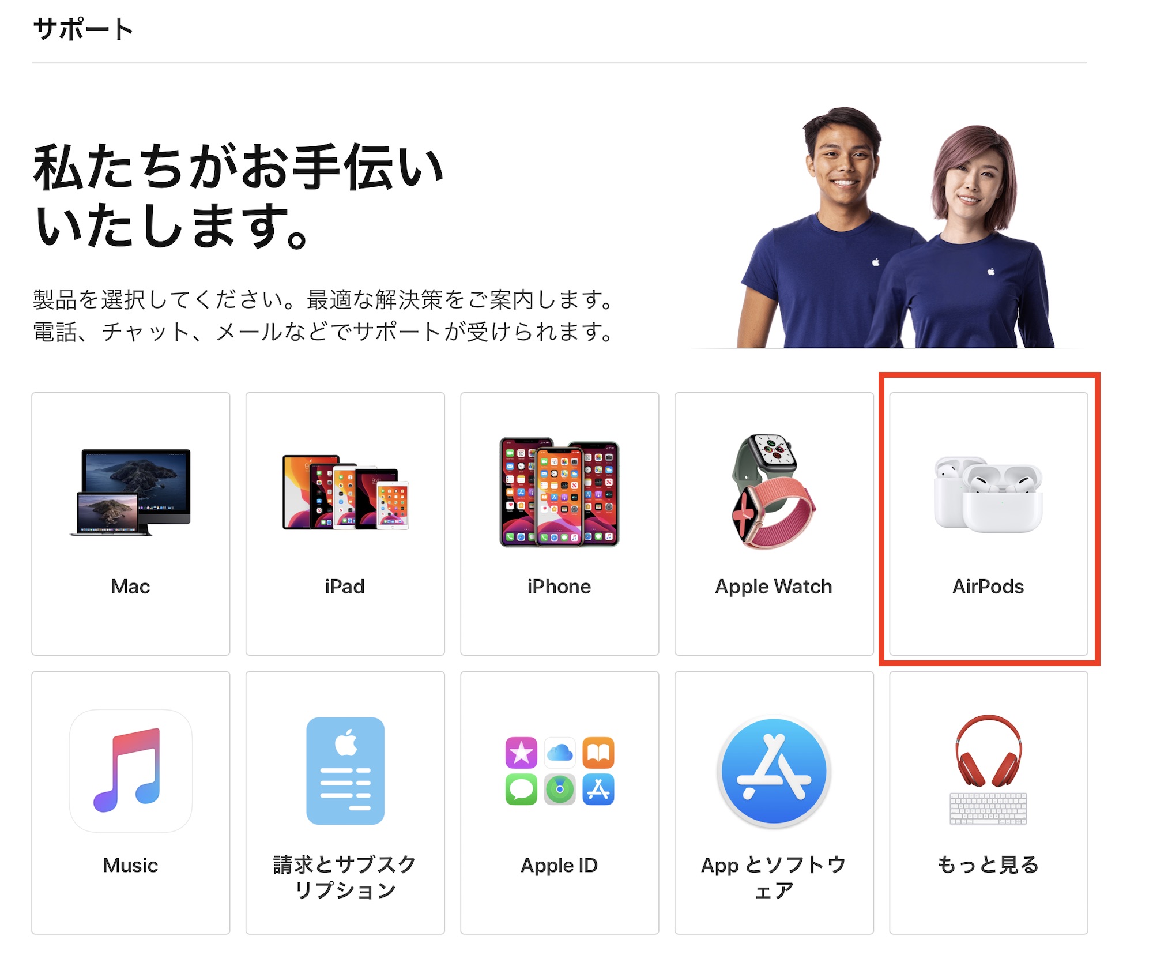This screenshot has height=966, width=1153.
Task: Open the Apple ID apps cluster icon
Action: (x=560, y=771)
